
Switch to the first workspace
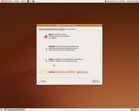click(132, 110)
